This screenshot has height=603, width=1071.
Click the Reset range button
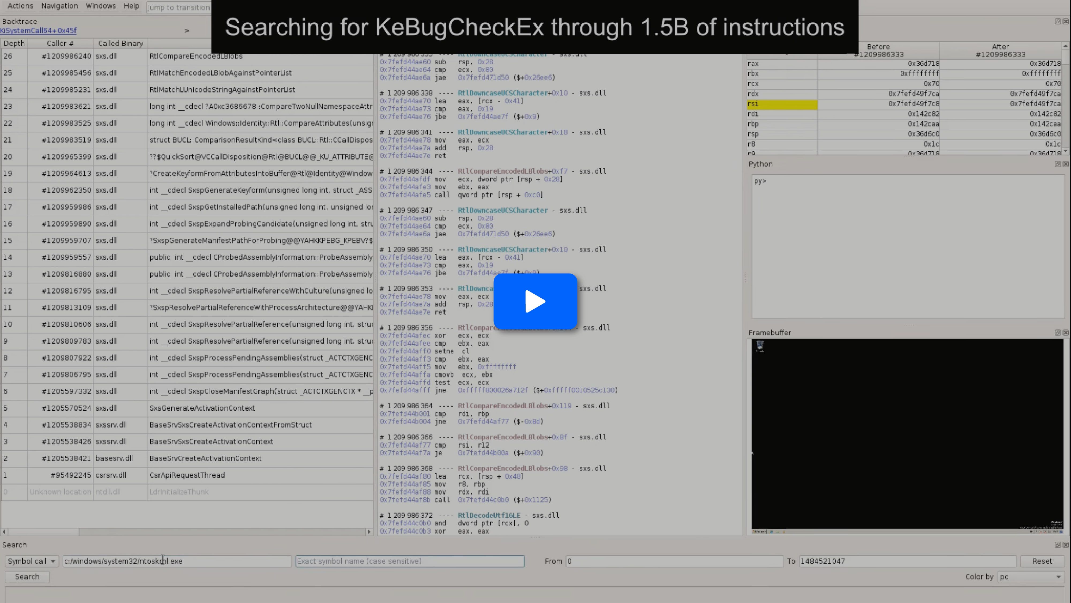pos(1042,561)
